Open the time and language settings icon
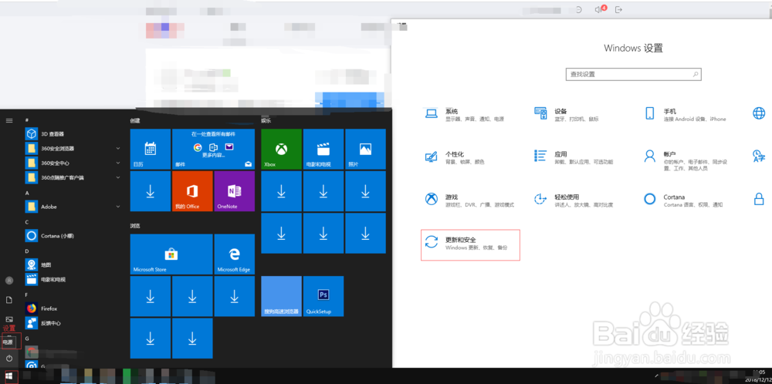Image resolution: width=772 pixels, height=384 pixels. click(x=759, y=157)
